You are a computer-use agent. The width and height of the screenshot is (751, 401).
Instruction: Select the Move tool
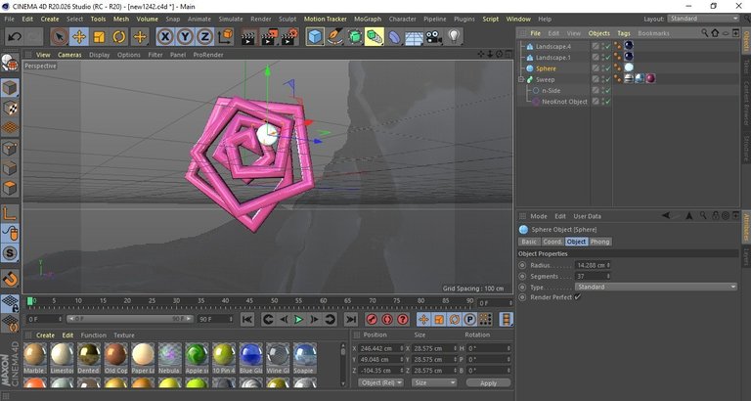pyautogui.click(x=79, y=37)
